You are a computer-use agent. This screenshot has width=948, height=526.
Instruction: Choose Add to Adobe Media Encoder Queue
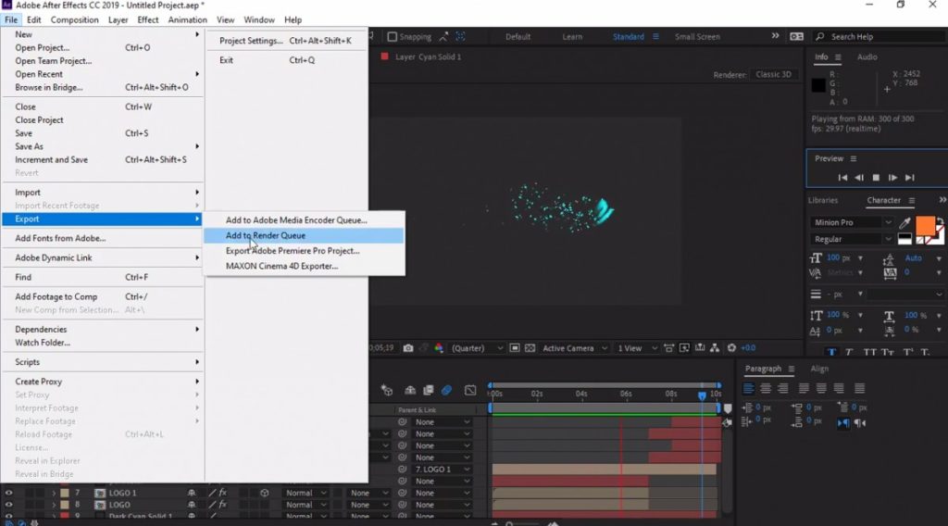pos(304,220)
